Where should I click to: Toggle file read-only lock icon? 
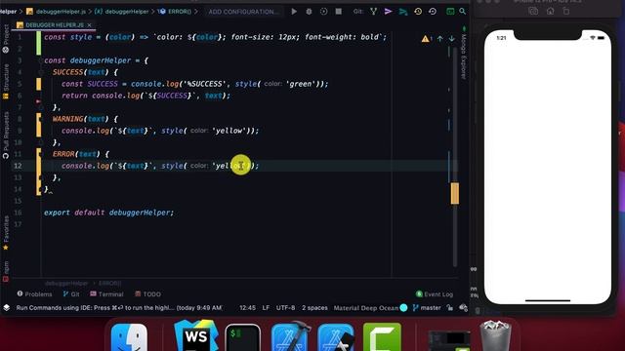tap(450, 308)
